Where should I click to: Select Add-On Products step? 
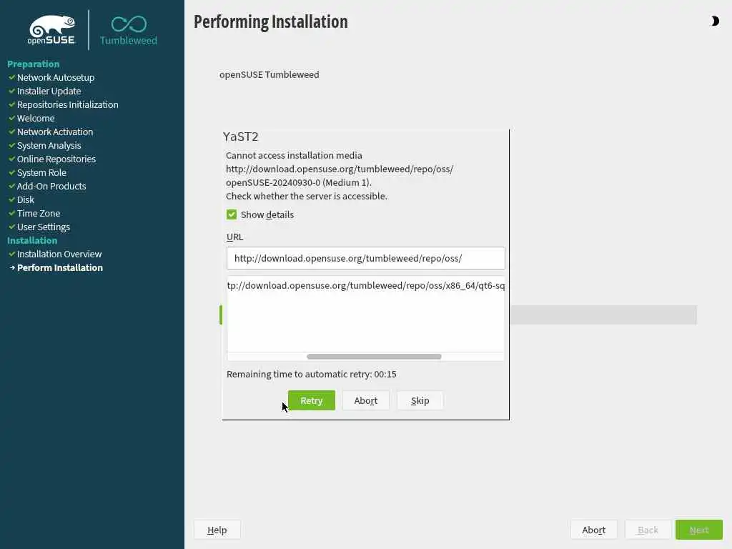pos(51,186)
